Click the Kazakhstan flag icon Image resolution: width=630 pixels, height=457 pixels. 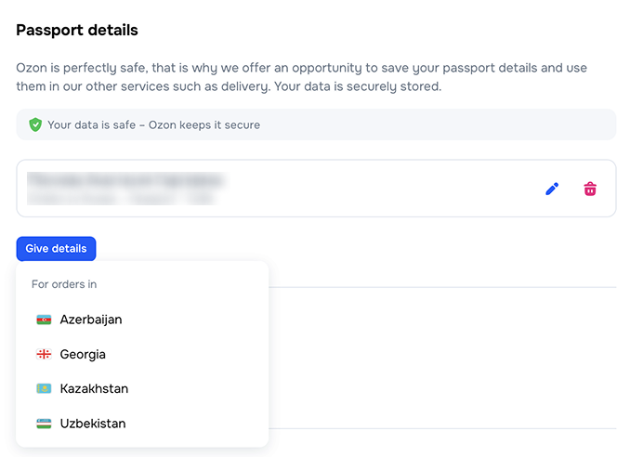coord(44,389)
